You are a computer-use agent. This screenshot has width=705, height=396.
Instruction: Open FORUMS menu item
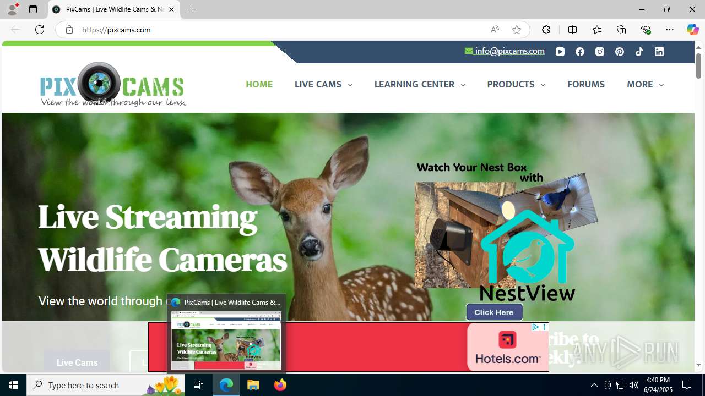click(x=586, y=84)
